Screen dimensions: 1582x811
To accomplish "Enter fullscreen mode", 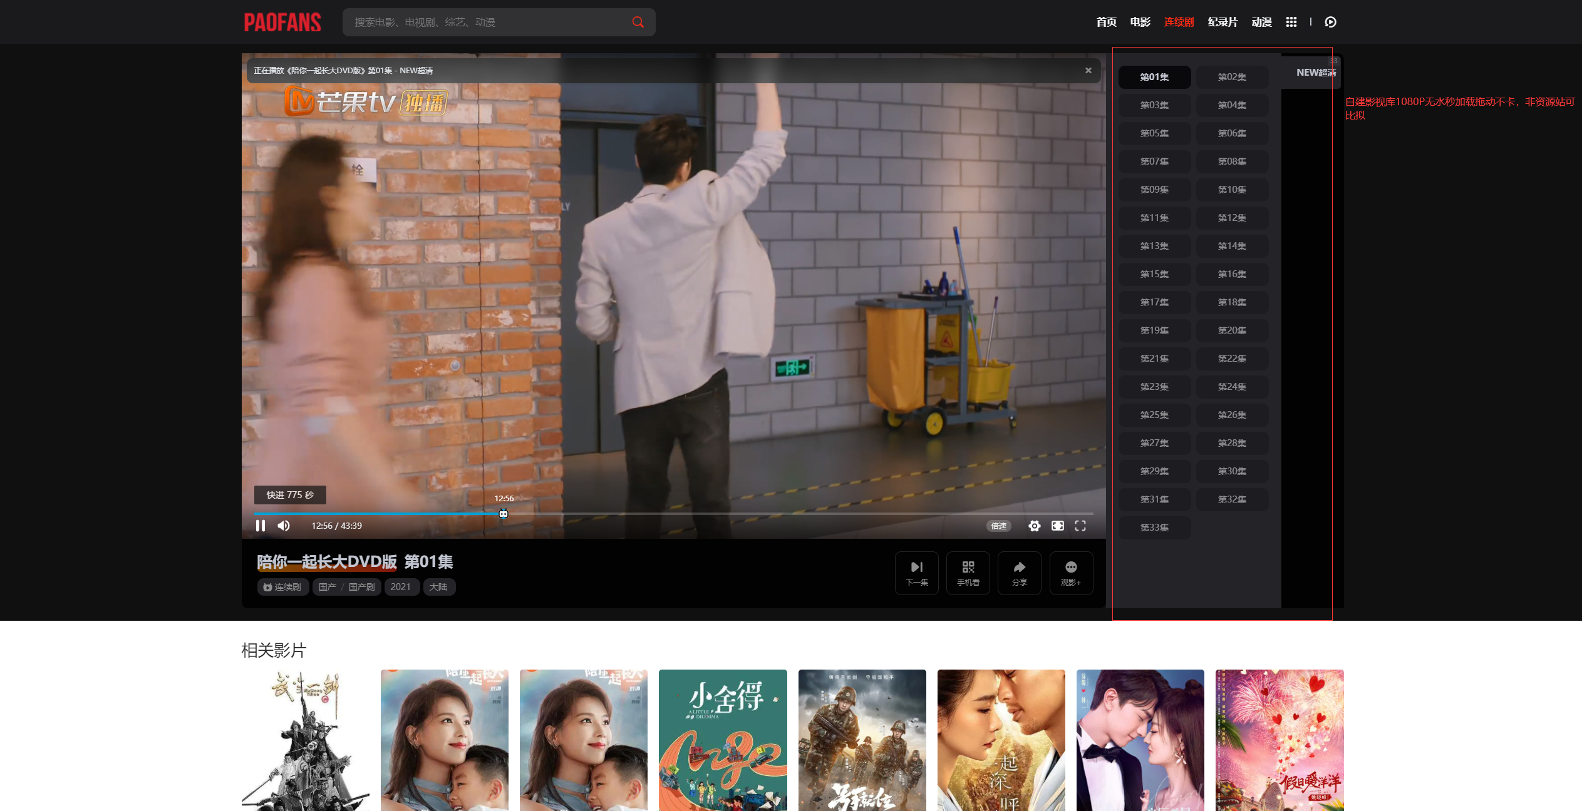I will [1080, 526].
